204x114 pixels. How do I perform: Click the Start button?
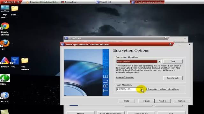[x=11, y=2]
